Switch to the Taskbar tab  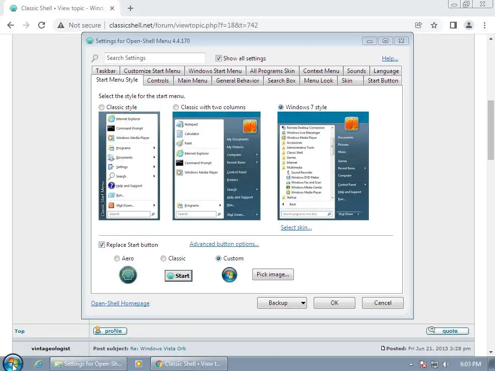pos(106,71)
